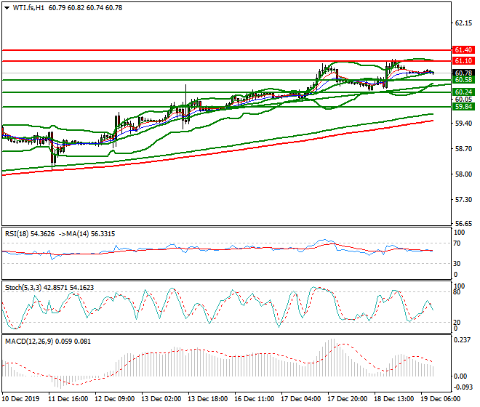Click the 57.30 price axis value

(463, 200)
